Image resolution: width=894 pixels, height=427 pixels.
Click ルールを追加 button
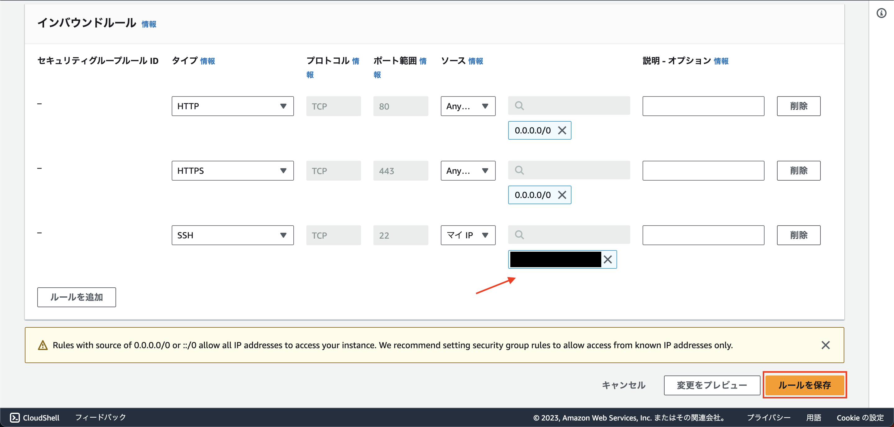pos(76,297)
